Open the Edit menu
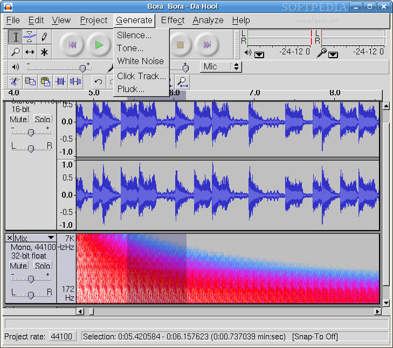This screenshot has width=393, height=348. (36, 20)
